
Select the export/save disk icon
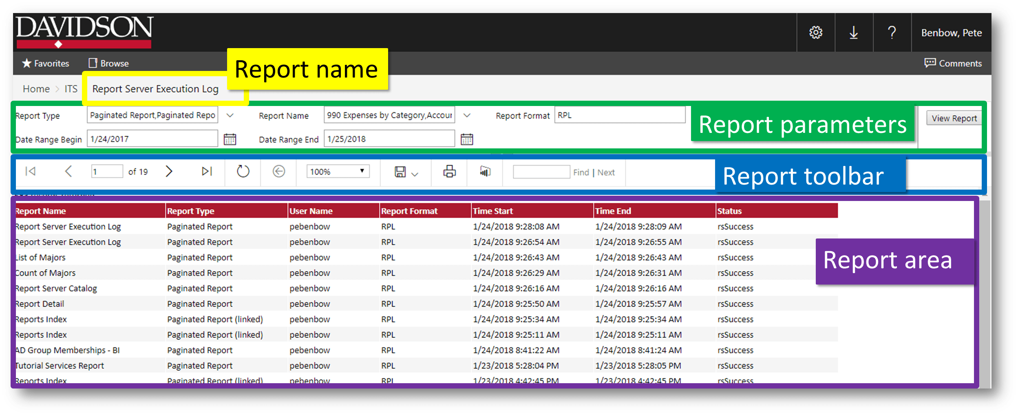(401, 172)
